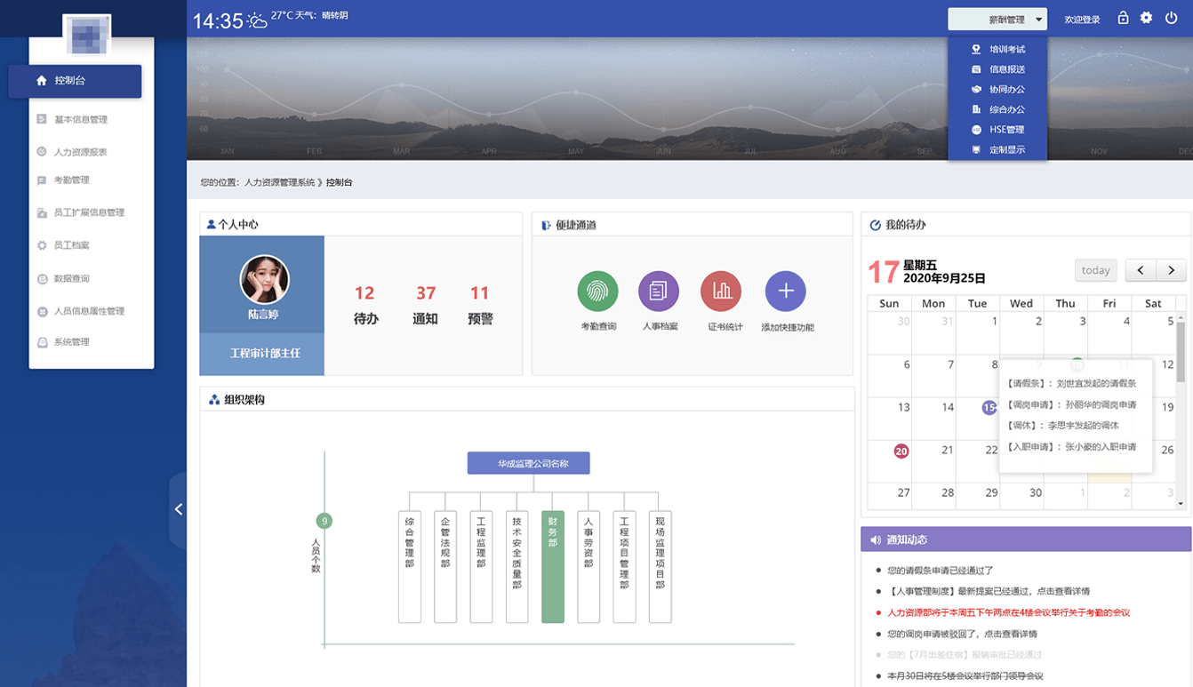Click the 陆言婷 profile avatar
The width and height of the screenshot is (1193, 687).
coord(264,280)
